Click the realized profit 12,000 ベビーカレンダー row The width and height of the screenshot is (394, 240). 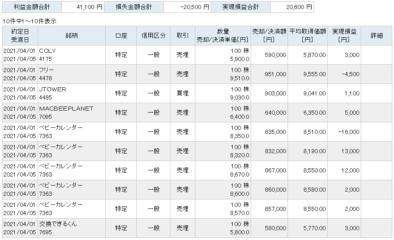coord(350,170)
